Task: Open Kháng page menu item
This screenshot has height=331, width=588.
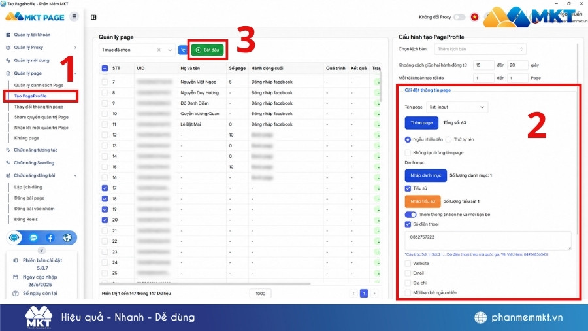Action: click(x=27, y=138)
